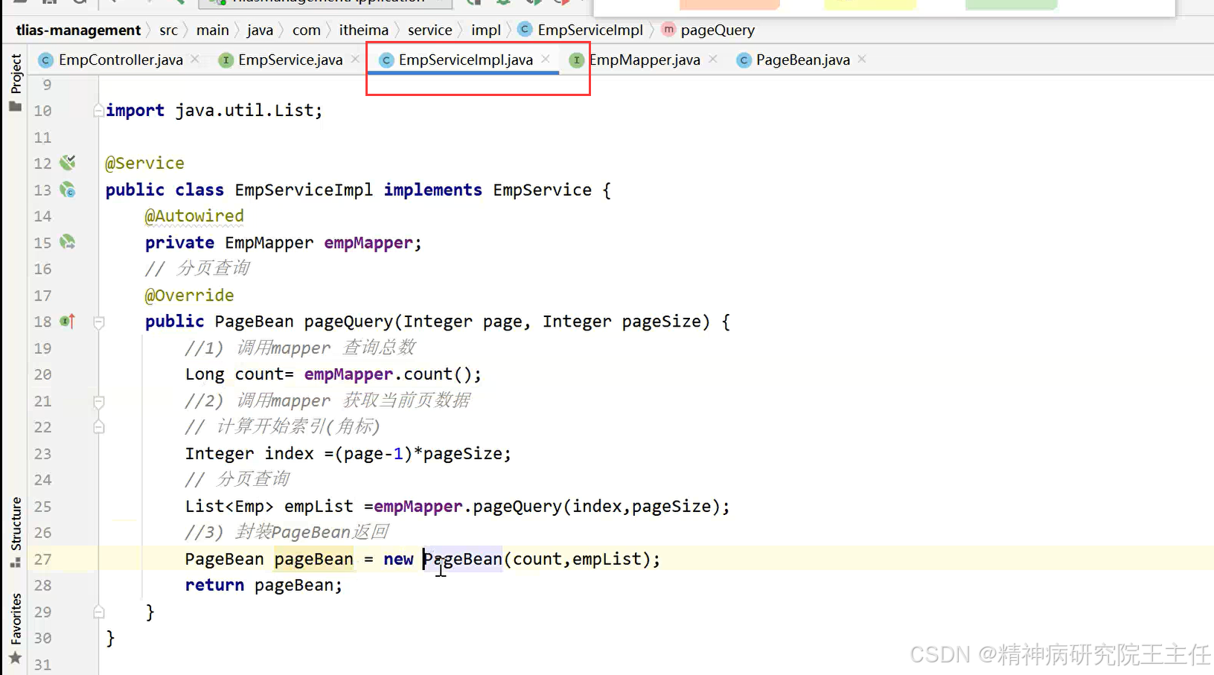Click the green navigation arrow near the run configuration
1214x675 pixels.
[x=181, y=4]
